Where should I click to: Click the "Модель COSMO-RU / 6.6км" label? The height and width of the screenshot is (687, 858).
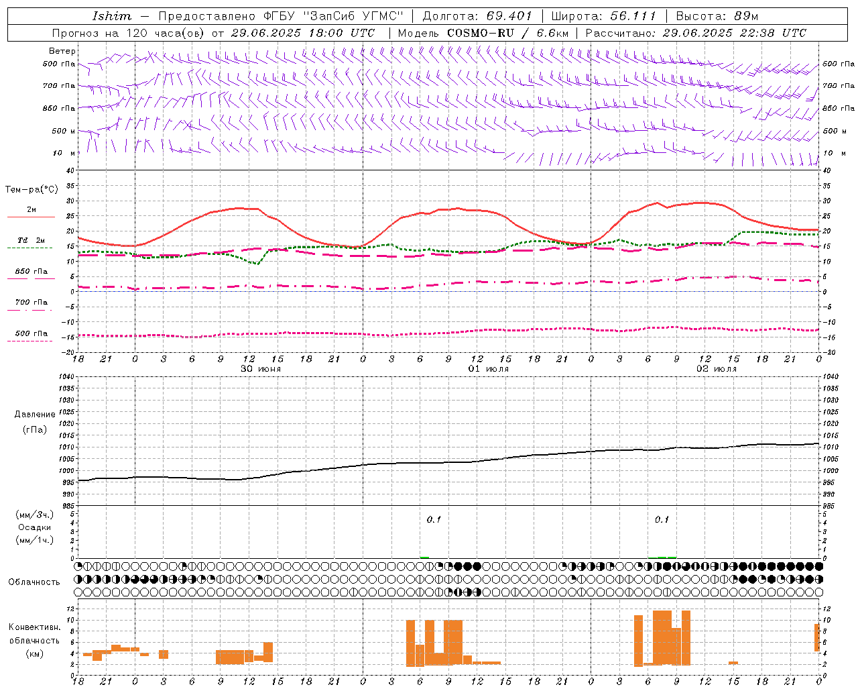tap(483, 33)
